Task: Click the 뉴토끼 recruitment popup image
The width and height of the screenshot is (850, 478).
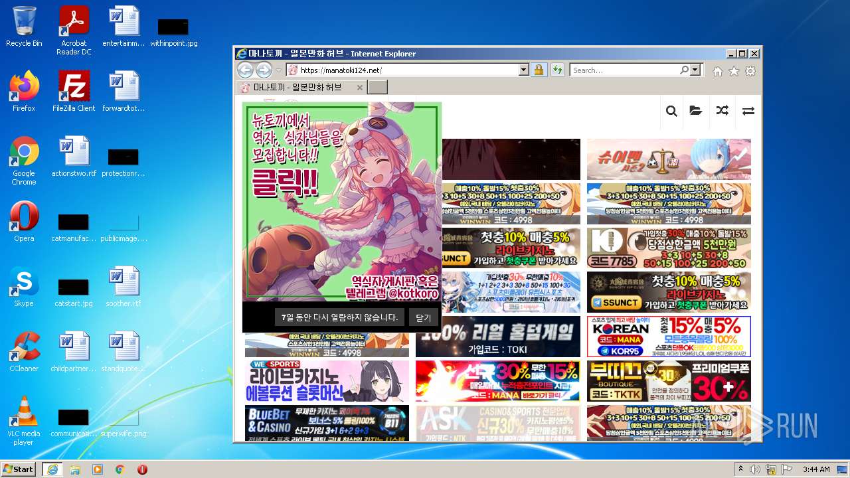Action: (342, 202)
